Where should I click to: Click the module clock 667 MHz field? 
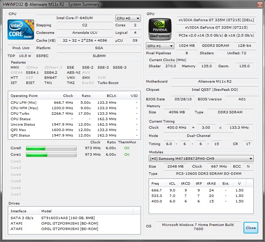219,167
